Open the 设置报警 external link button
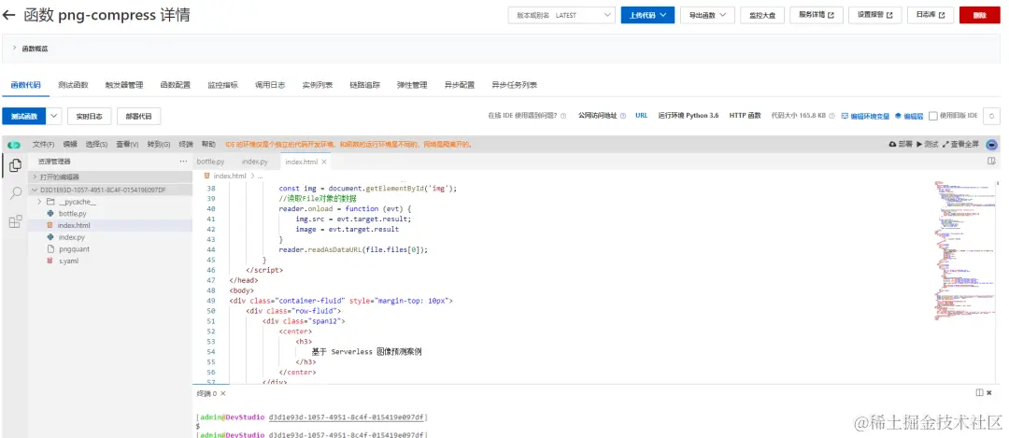 coord(875,16)
